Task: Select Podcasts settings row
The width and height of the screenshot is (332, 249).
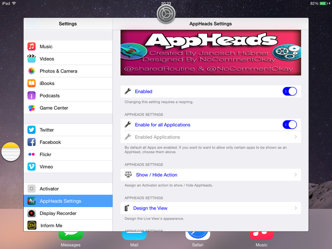Action: tap(68, 95)
